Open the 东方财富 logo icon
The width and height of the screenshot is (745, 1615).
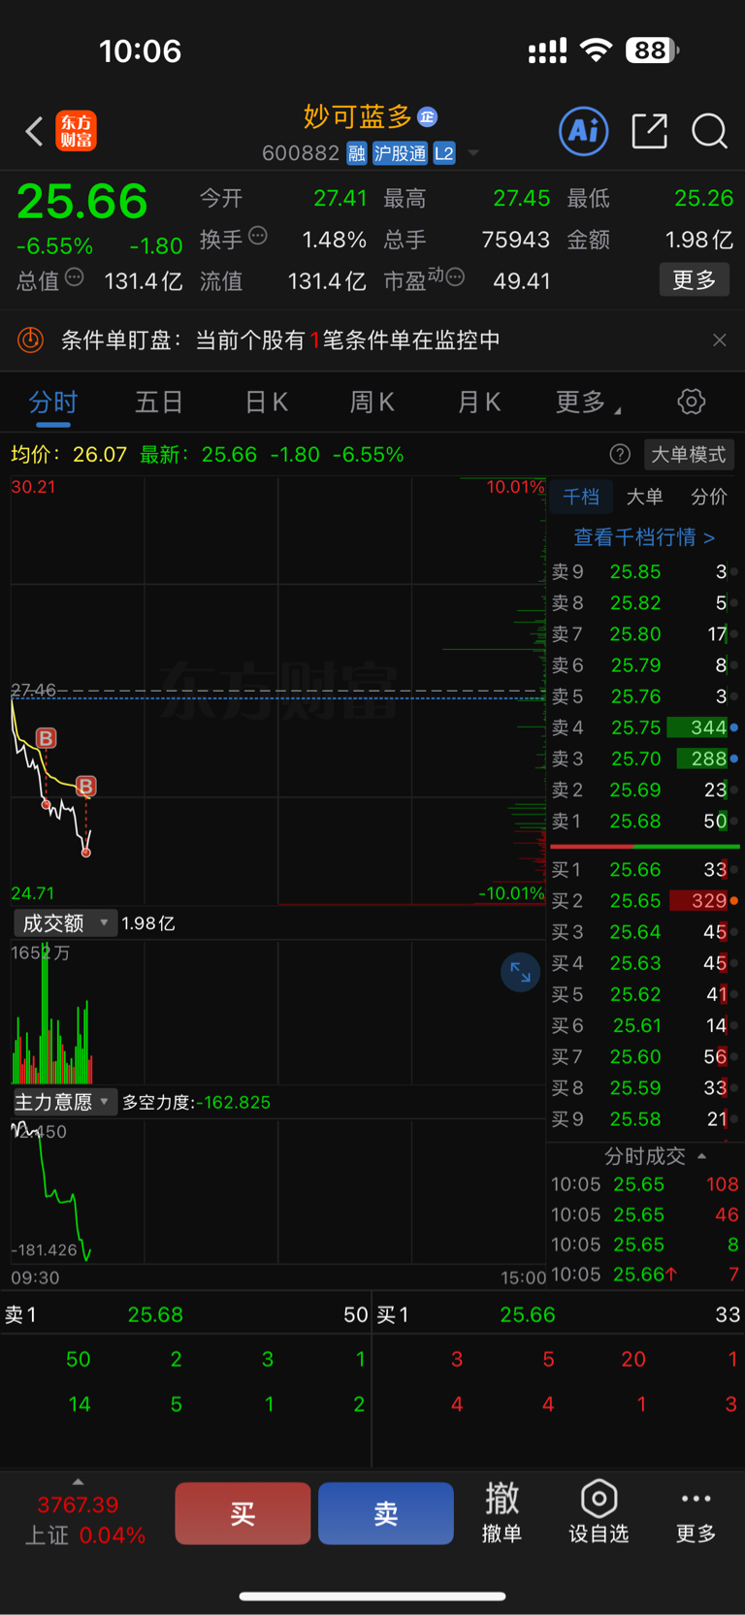(77, 131)
